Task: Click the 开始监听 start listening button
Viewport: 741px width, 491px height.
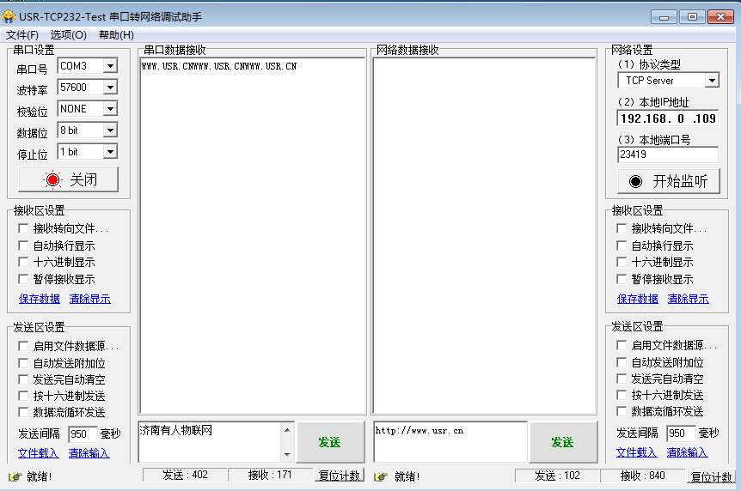Action: pos(668,181)
